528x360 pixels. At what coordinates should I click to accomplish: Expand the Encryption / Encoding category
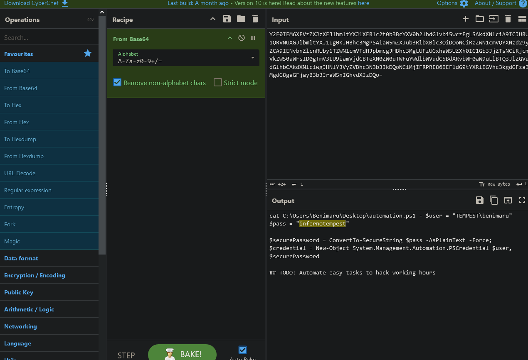(35, 275)
